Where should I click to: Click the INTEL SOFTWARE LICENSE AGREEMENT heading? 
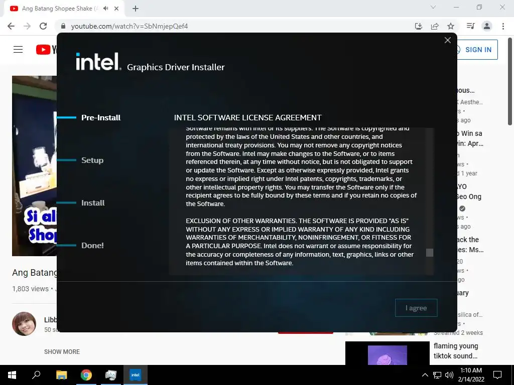(x=248, y=117)
